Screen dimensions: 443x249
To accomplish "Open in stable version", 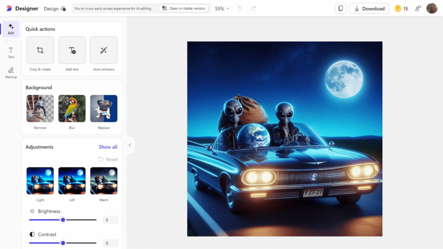I will [x=183, y=8].
